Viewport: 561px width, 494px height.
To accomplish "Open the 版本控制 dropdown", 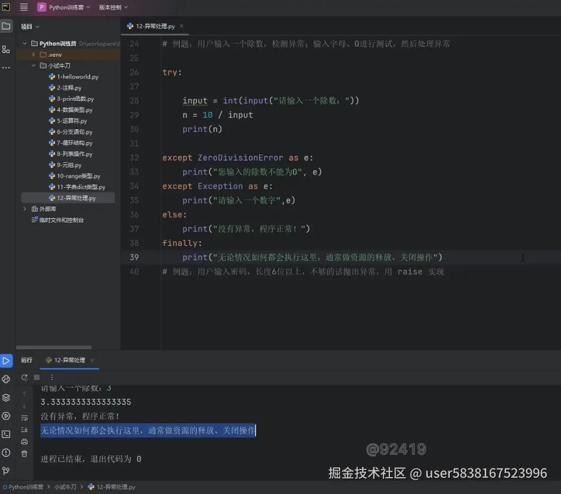I will (x=113, y=7).
